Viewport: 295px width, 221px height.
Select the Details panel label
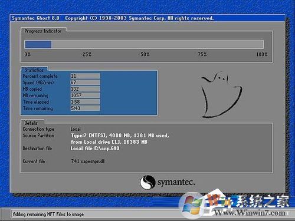click(x=31, y=123)
